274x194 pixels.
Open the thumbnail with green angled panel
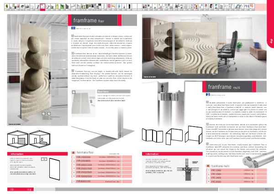63,7
